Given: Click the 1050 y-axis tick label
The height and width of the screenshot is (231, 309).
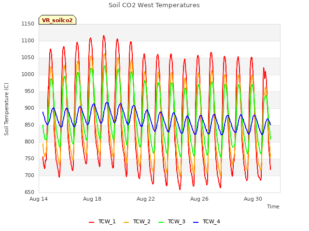Looking at the screenshot, I should (28, 58).
